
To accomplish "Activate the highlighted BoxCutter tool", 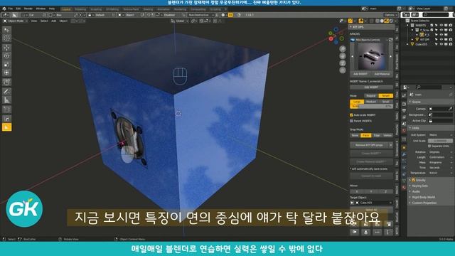I will coord(6,127).
